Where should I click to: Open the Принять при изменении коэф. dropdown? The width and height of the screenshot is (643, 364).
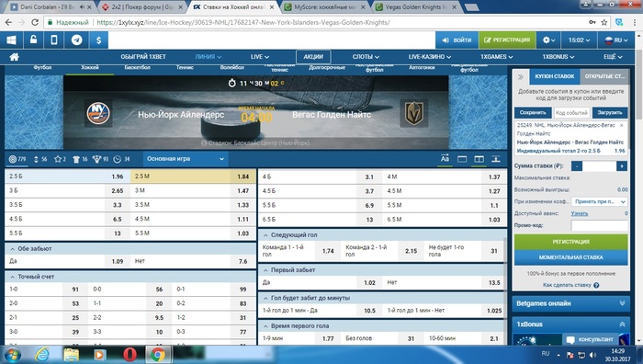[x=599, y=201]
